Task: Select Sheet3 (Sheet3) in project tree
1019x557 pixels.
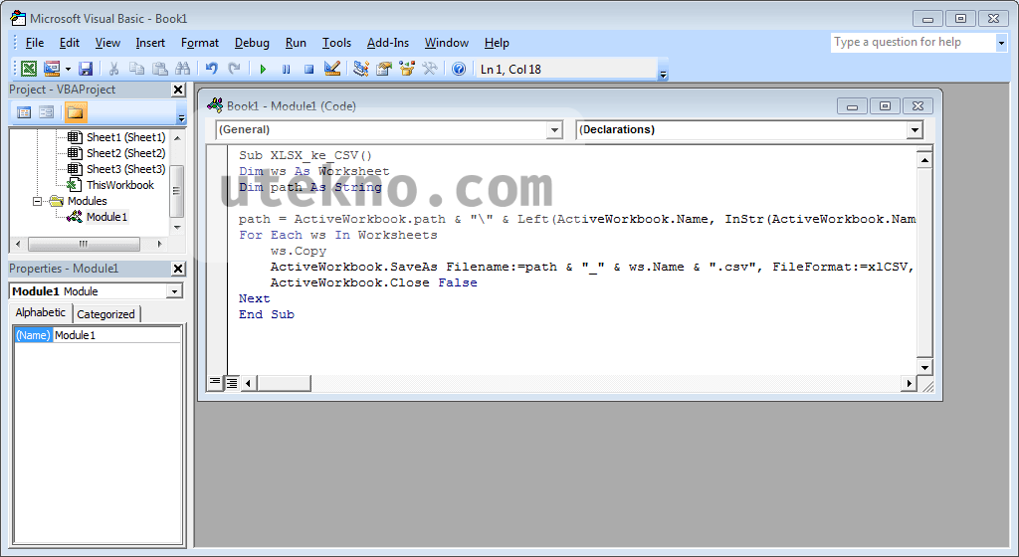Action: click(126, 169)
